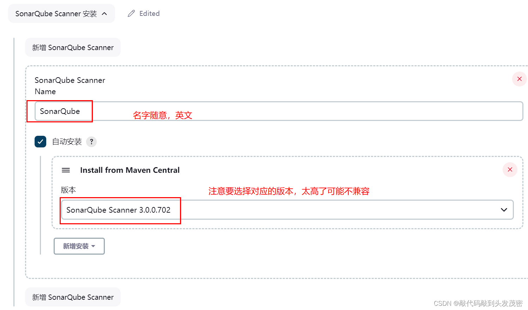Click the top 新增 SonarQube Scanner button
Screen dimensions: 528x310
(x=73, y=48)
